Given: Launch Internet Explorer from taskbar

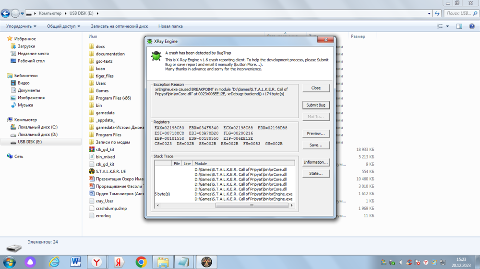Looking at the screenshot, I should coord(54,262).
